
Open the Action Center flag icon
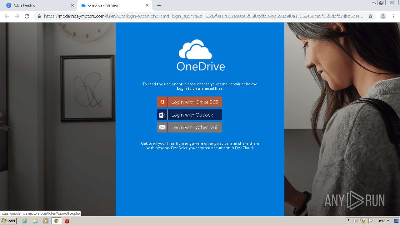click(x=370, y=221)
